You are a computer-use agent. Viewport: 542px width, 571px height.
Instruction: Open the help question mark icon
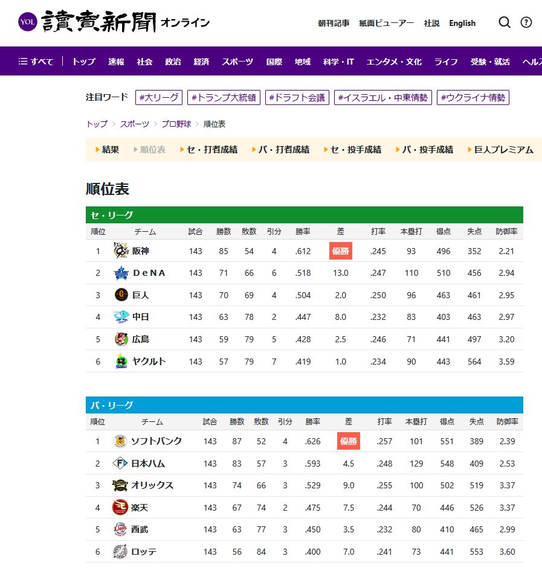[526, 22]
